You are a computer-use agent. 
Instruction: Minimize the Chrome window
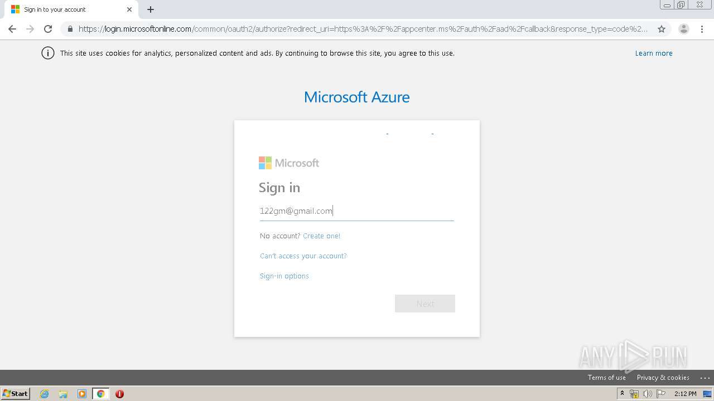[x=667, y=5]
